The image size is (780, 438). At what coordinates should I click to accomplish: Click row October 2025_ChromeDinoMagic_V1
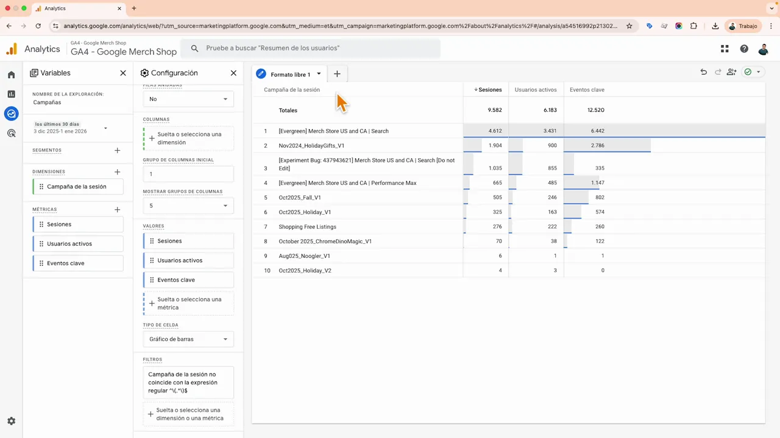click(509, 242)
